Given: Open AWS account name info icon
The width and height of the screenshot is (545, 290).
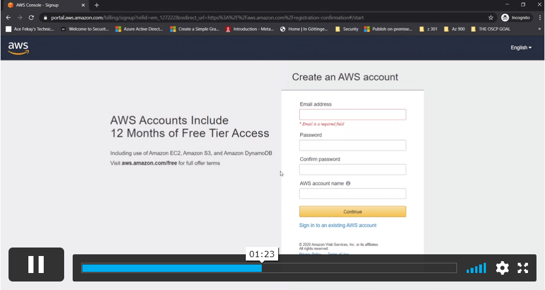Looking at the screenshot, I should tap(348, 183).
